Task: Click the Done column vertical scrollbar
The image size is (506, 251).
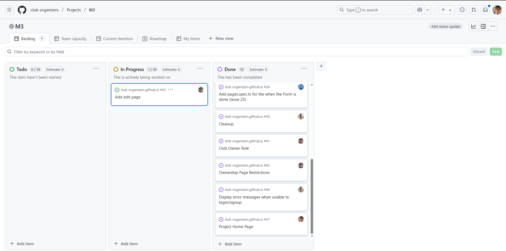Action: tap(312, 196)
